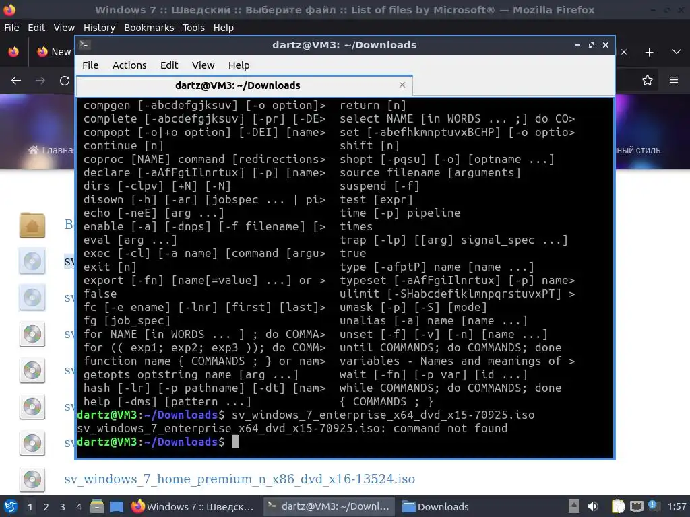The height and width of the screenshot is (517, 690).
Task: Switch to workspace 3
Action: click(63, 507)
